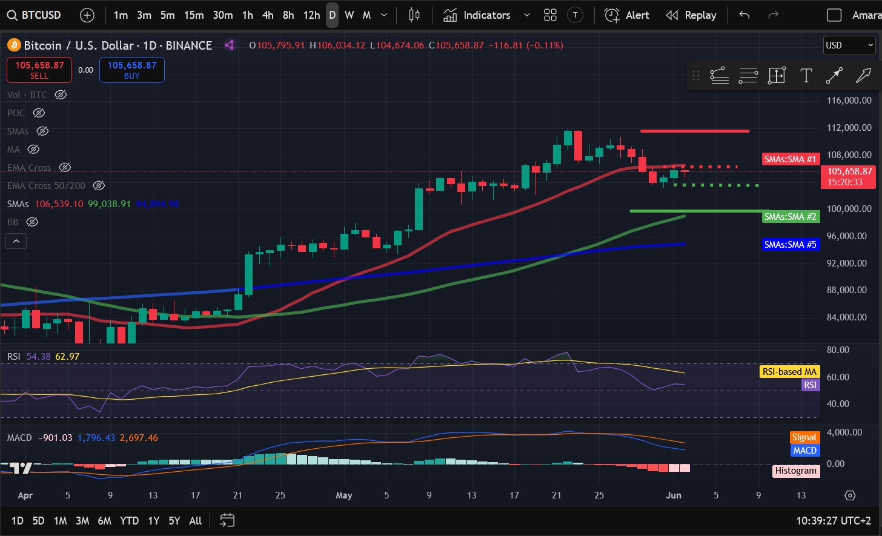Select the MACD indicator legend title

pyautogui.click(x=19, y=437)
